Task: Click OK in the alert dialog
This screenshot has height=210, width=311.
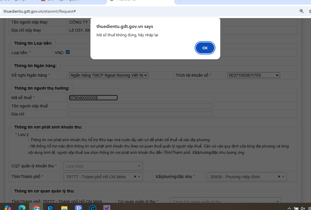Action: tap(205, 48)
